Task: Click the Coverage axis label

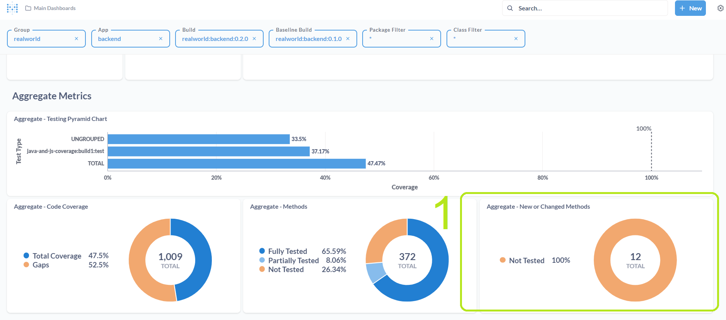Action: 405,187
